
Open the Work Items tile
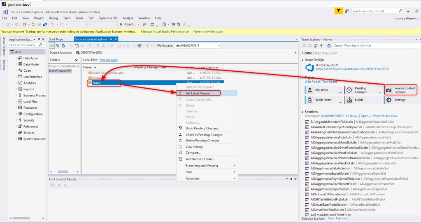pyautogui.click(x=323, y=100)
